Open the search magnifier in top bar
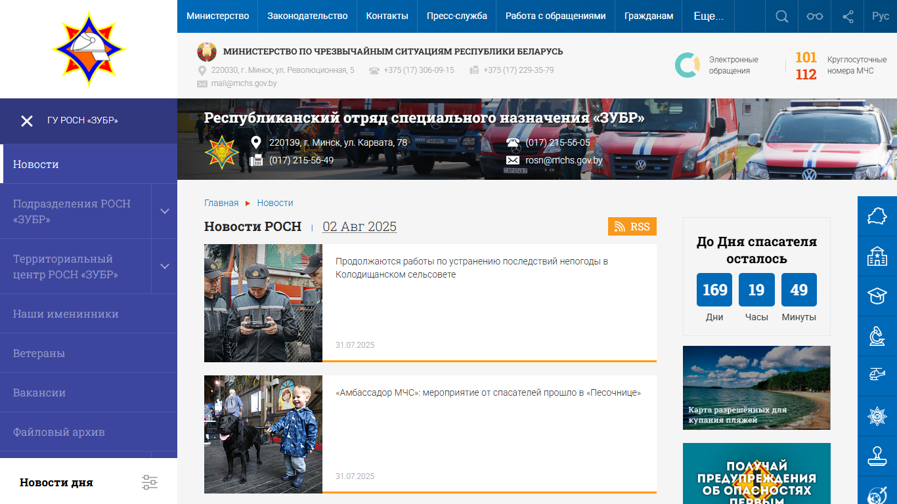Screen dimensions: 897x504 tap(781, 16)
